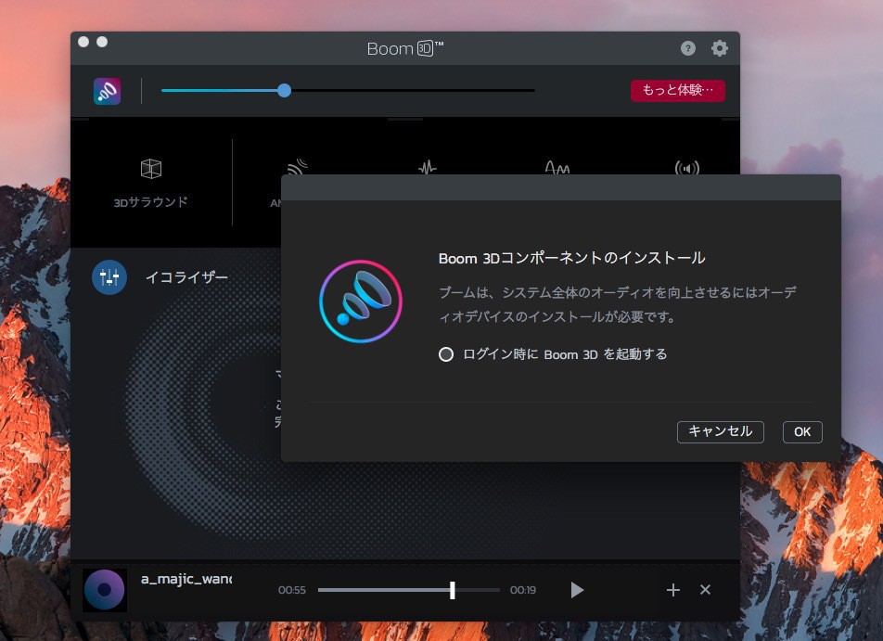Click the track progress bar handle
883x641 pixels.
click(x=453, y=590)
